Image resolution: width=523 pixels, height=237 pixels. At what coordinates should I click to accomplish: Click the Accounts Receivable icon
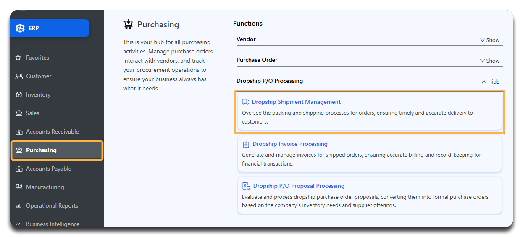pyautogui.click(x=18, y=132)
